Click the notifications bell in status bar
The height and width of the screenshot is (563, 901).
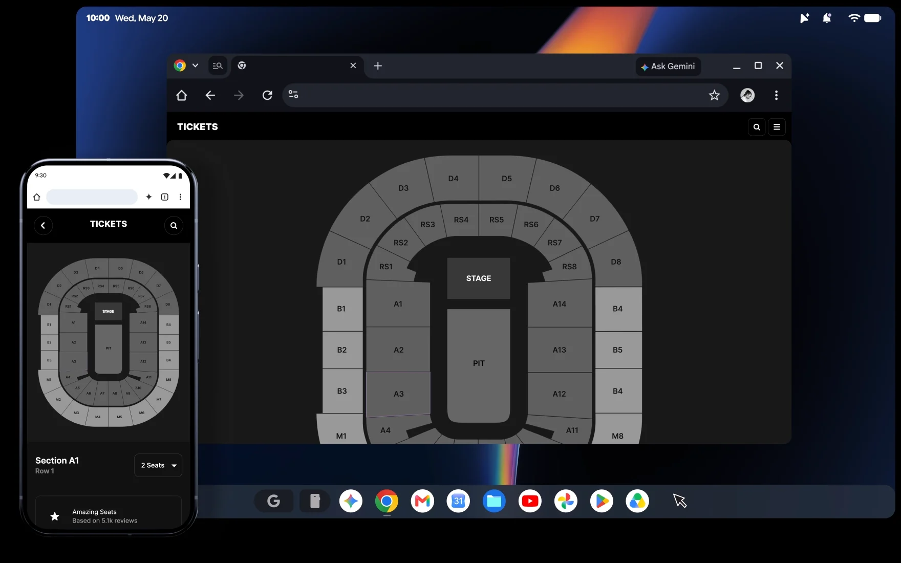point(827,18)
